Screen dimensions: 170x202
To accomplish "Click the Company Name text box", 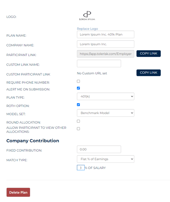I will [105, 44].
